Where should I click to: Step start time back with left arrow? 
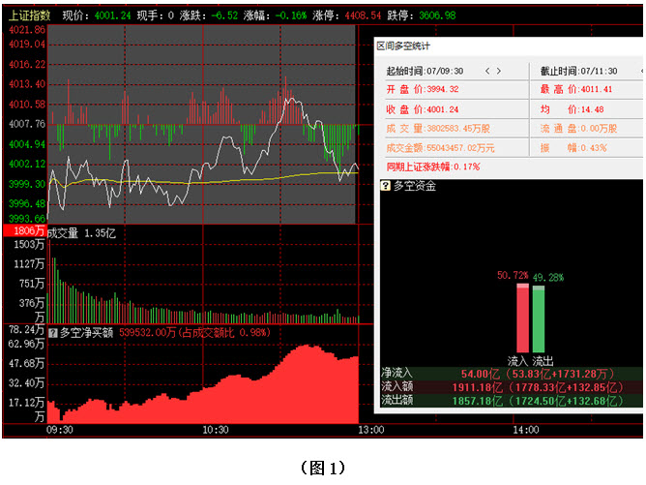[x=487, y=71]
